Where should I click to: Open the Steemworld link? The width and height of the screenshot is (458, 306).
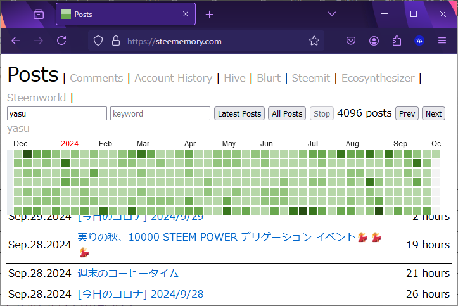[x=36, y=98]
